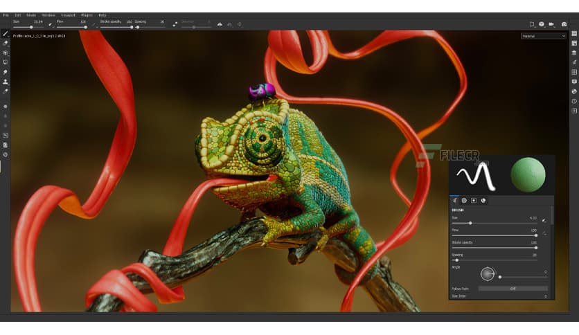This screenshot has height=335, width=579.
Task: Open the Texture Set Settings dock icon
Action: (x=574, y=43)
